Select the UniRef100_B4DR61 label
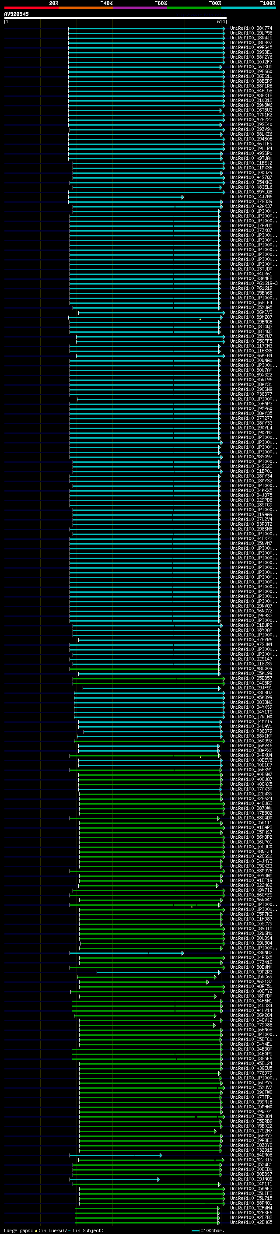 click(251, 274)
